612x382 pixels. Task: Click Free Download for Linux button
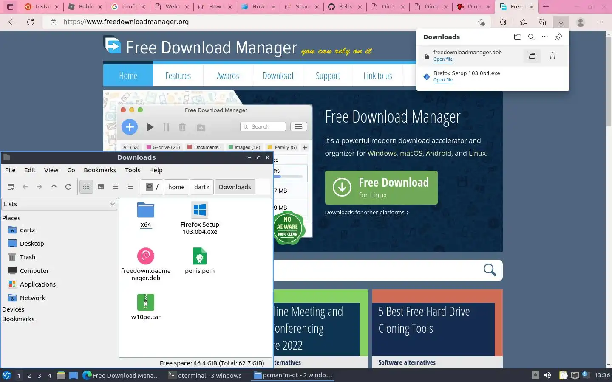coord(381,188)
